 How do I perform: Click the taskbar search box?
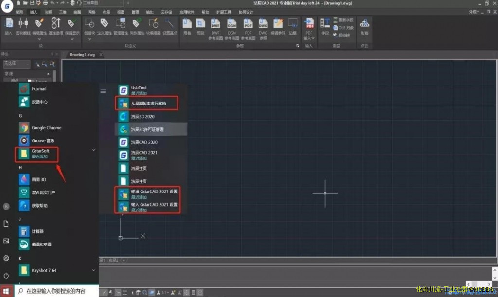click(56, 291)
